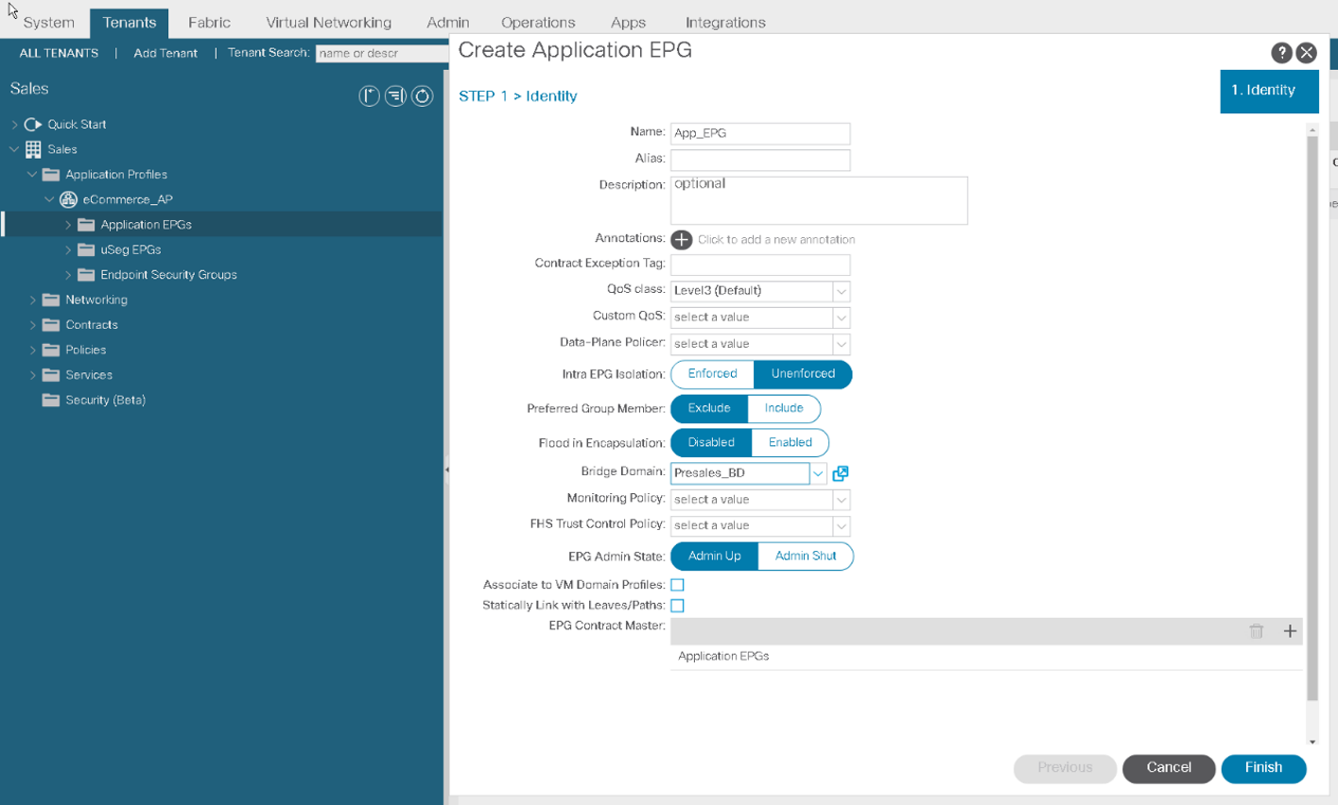
Task: Open the Data-Plane Policer dropdown
Action: [x=841, y=344]
